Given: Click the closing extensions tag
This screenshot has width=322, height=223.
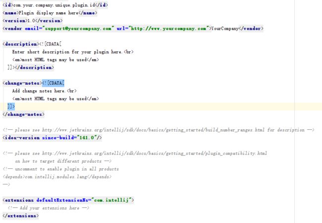Looking at the screenshot, I should [20, 216].
